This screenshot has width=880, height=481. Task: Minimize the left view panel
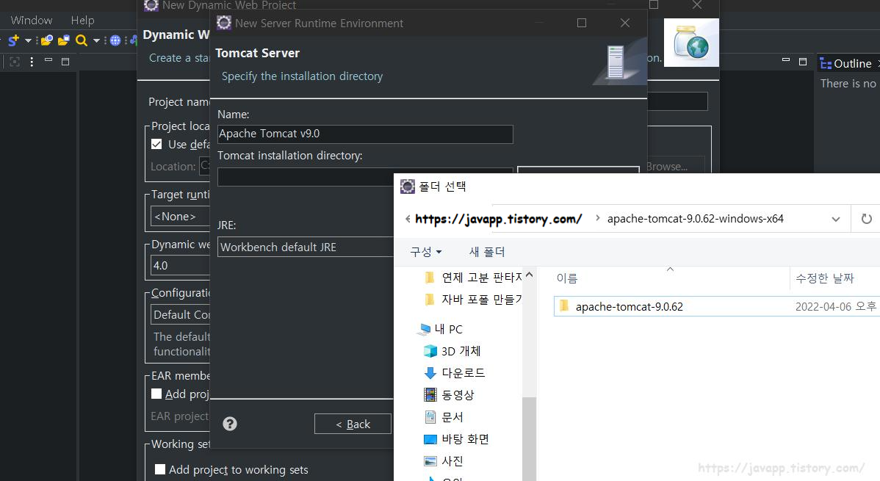[x=48, y=60]
